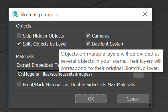Click the SketchUp Import title bar text
The image size is (168, 112).
tap(40, 15)
